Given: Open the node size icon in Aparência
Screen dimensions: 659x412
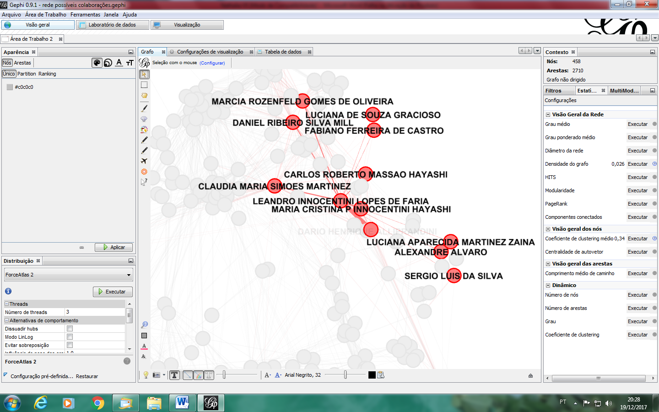Looking at the screenshot, I should 108,63.
